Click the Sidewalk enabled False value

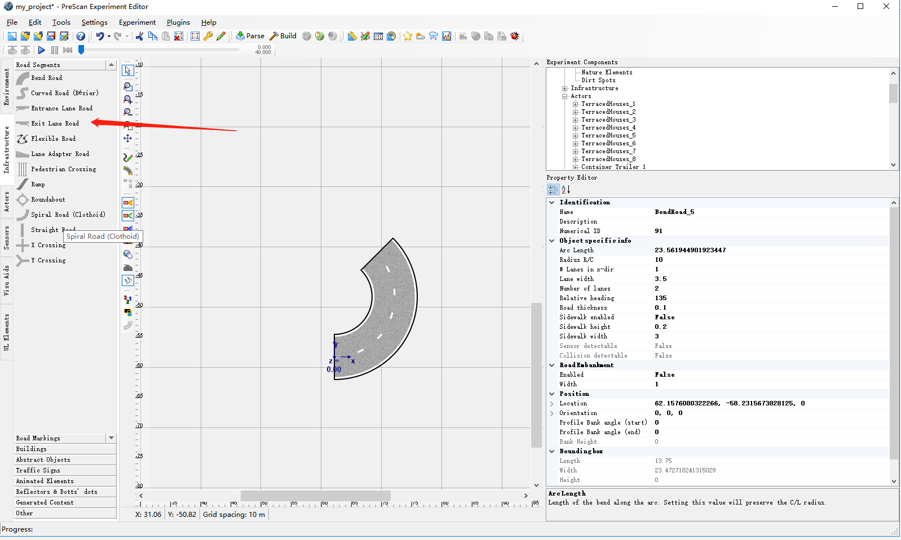pyautogui.click(x=664, y=317)
